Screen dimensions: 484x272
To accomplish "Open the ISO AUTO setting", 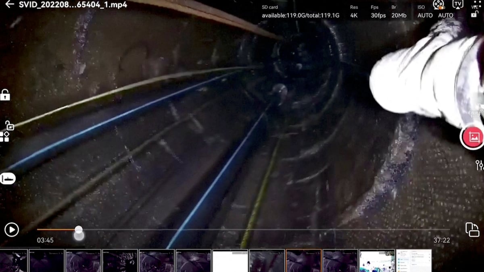I will click(425, 12).
